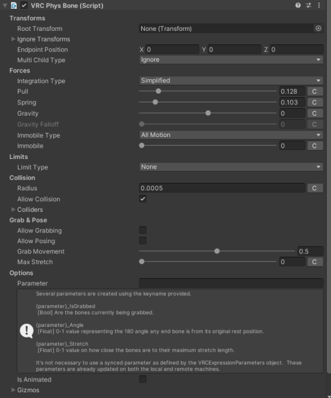Click the Immobile slider handle
331x398 pixels.
tap(142, 145)
